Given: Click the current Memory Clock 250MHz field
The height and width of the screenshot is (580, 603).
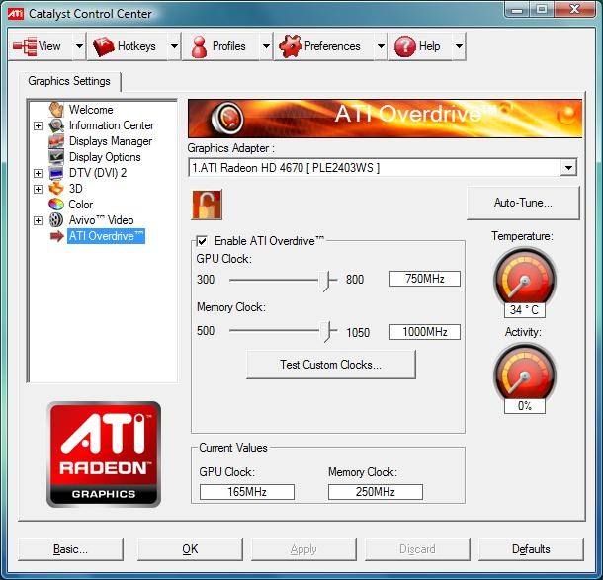Looking at the screenshot, I should [x=376, y=492].
